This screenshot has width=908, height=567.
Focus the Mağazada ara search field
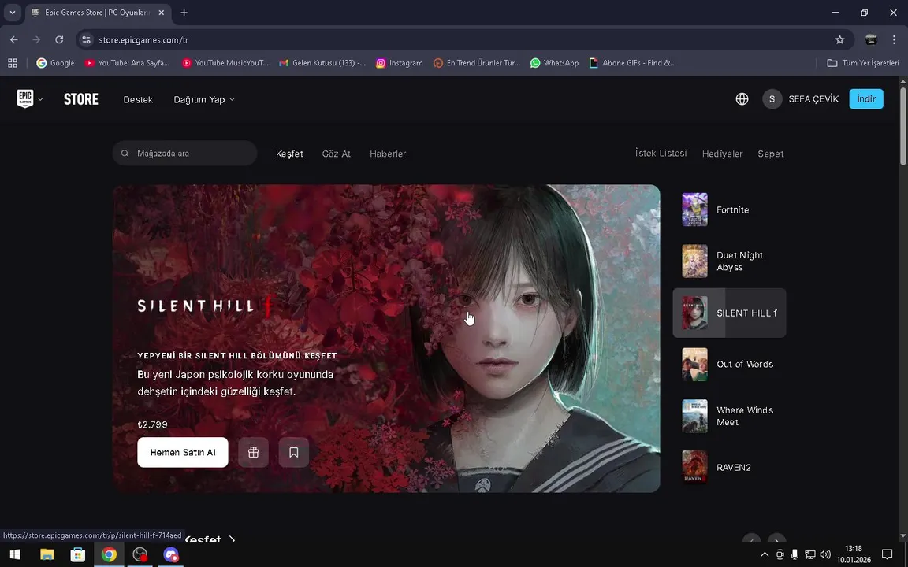(184, 154)
